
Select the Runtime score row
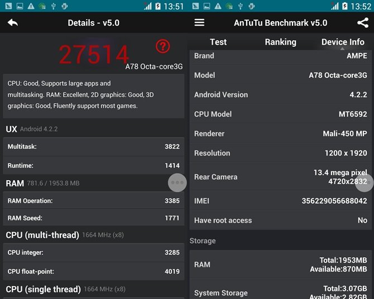94,165
